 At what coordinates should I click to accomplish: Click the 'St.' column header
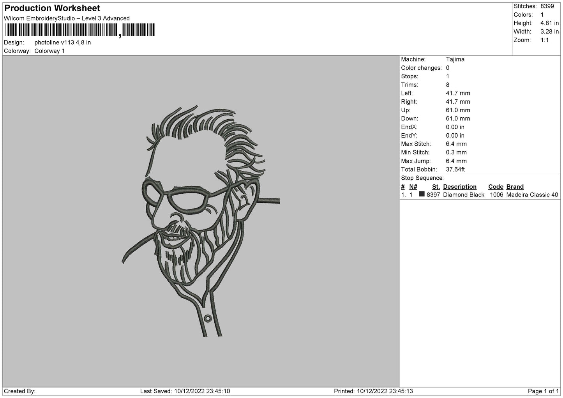(x=436, y=187)
